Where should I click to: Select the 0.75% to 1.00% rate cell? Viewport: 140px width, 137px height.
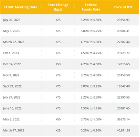click(91, 120)
